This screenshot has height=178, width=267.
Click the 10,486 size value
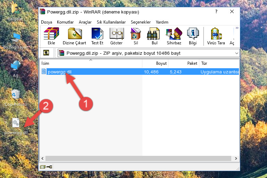(x=151, y=72)
